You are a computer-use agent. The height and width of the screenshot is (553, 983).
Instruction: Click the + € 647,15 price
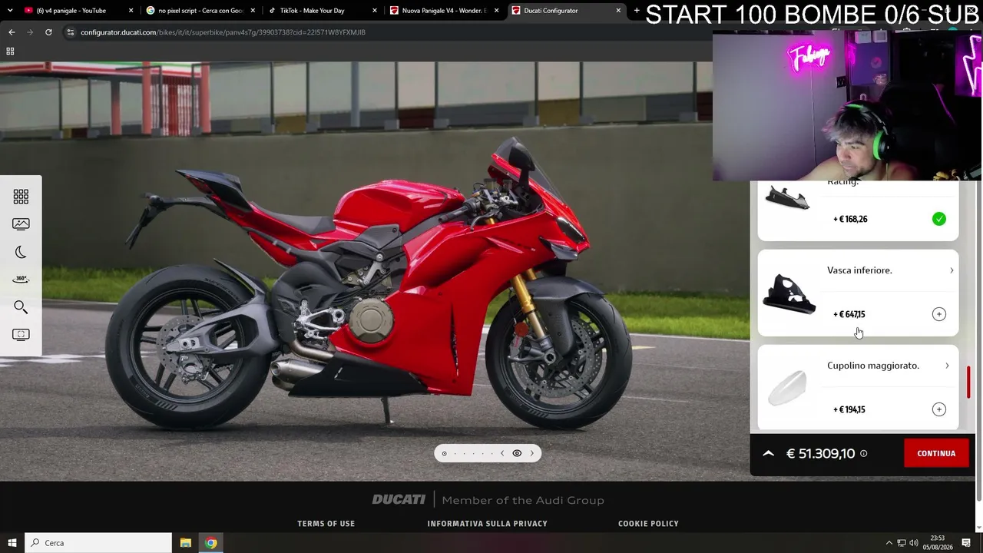[849, 314]
